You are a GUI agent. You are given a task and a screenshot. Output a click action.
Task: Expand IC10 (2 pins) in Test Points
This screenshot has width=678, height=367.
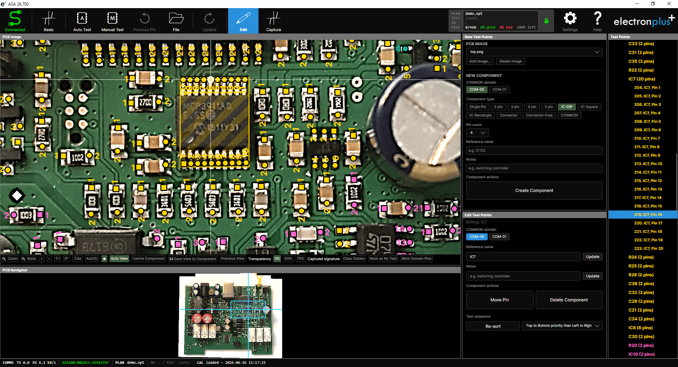[x=641, y=354]
